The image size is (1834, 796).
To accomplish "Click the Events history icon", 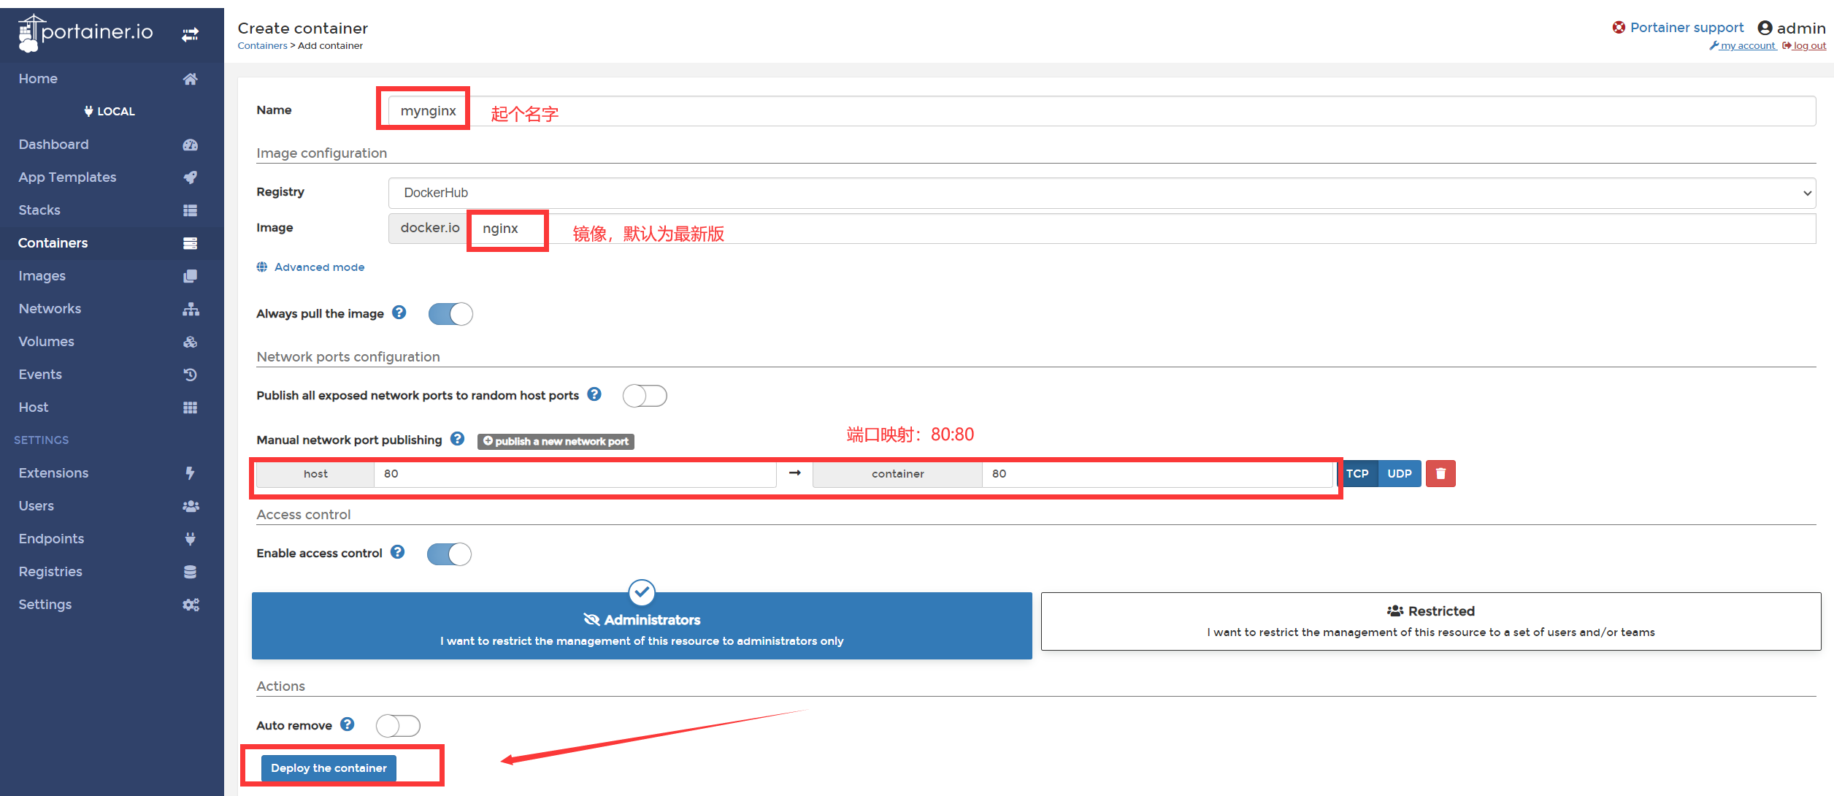I will click(x=190, y=375).
